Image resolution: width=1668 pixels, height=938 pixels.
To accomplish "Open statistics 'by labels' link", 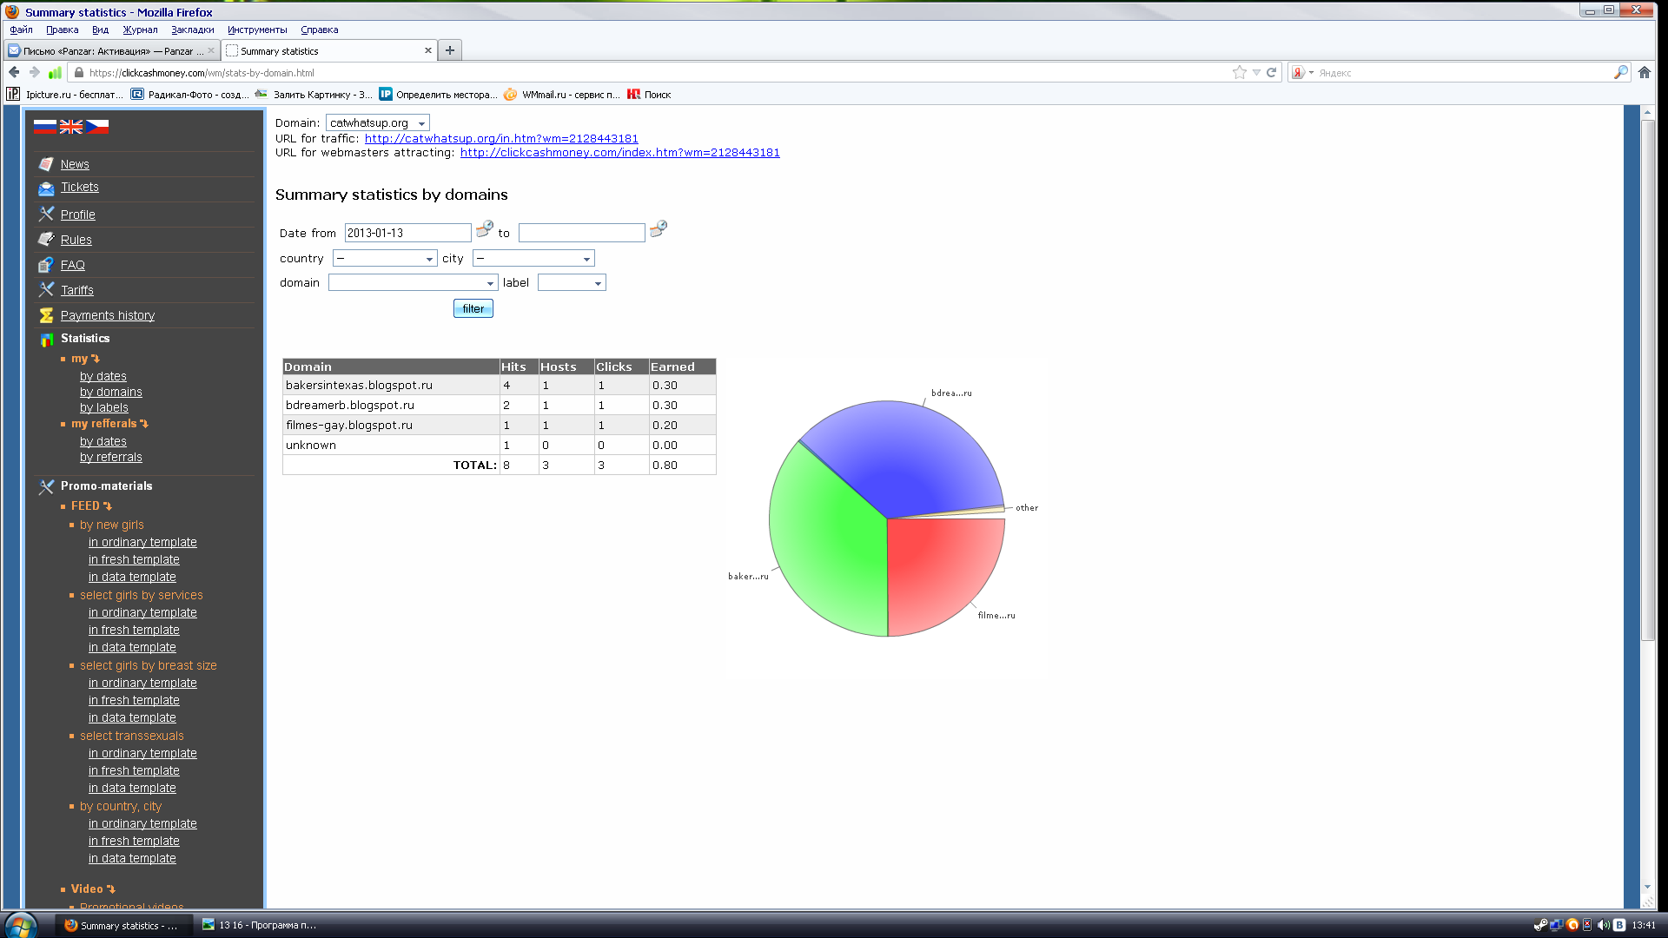I will 104,407.
